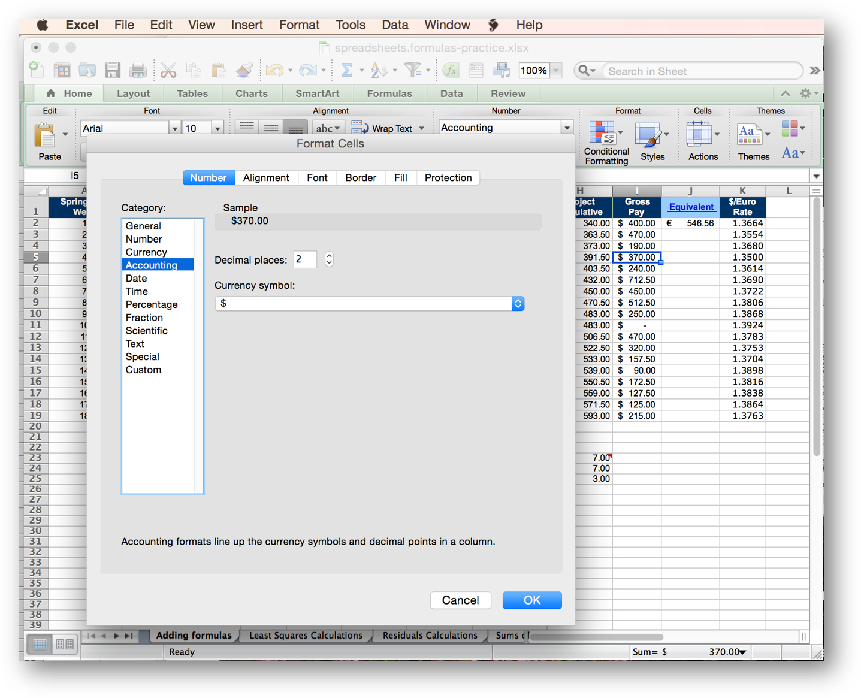Click the Decimal places stepper arrows

pyautogui.click(x=329, y=259)
